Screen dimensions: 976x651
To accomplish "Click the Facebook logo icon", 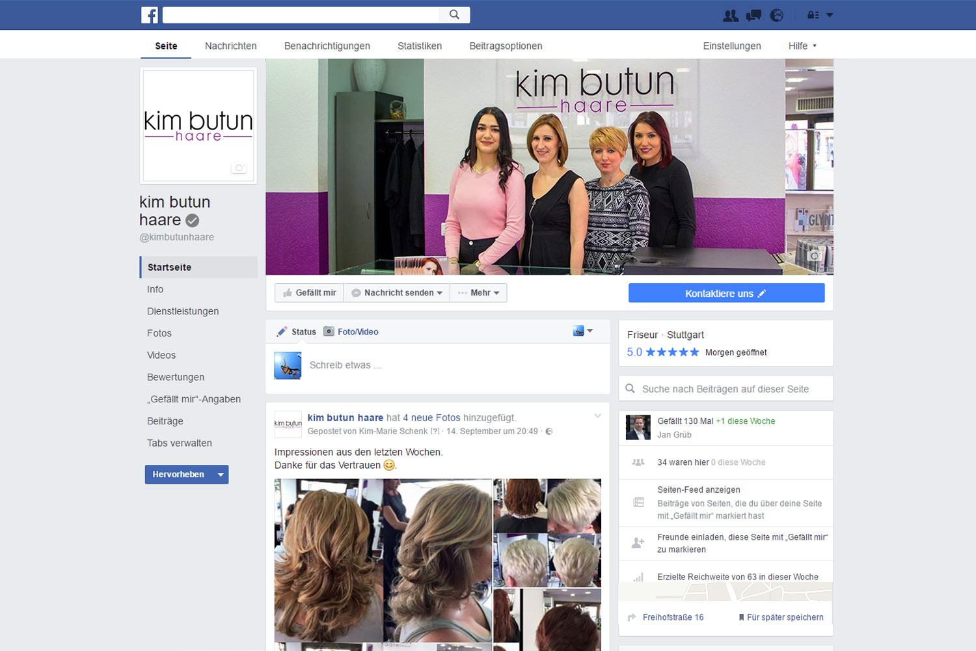I will (150, 15).
